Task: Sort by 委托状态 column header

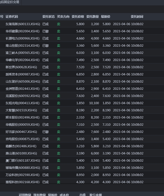Action: [49, 17]
